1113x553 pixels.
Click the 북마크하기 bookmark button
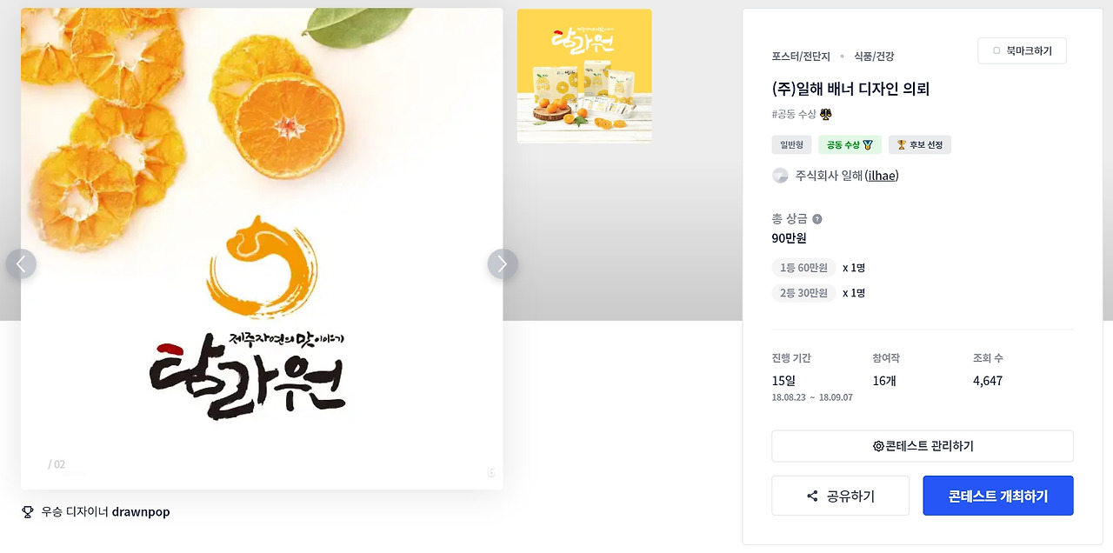point(1022,51)
